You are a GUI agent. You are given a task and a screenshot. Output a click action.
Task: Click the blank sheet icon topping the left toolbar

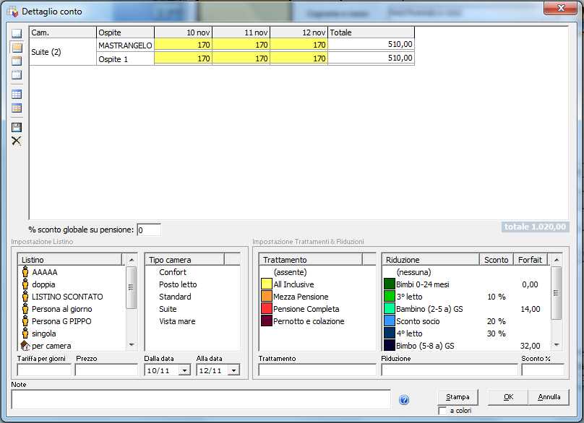point(17,33)
